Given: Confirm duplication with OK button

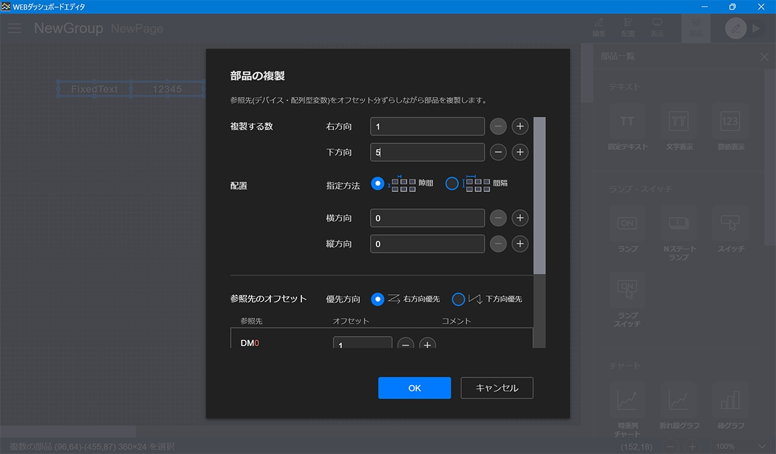Looking at the screenshot, I should [414, 388].
